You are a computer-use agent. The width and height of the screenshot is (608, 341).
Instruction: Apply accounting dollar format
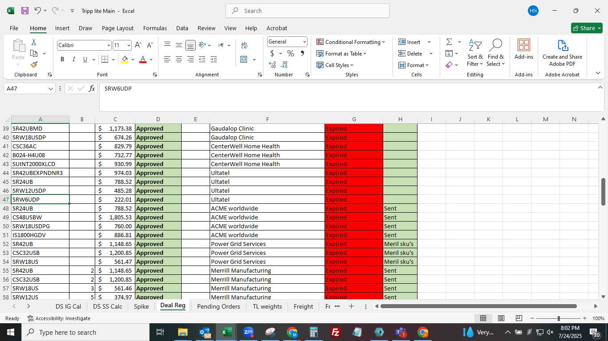tap(272, 53)
